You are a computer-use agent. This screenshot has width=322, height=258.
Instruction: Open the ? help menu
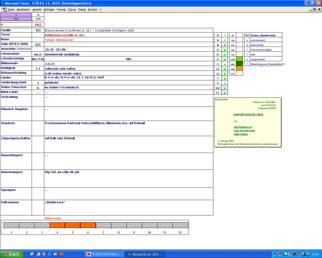[x=101, y=10]
